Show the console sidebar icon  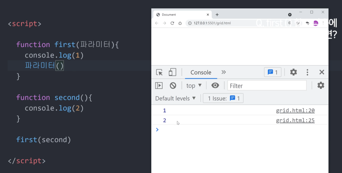(x=159, y=85)
